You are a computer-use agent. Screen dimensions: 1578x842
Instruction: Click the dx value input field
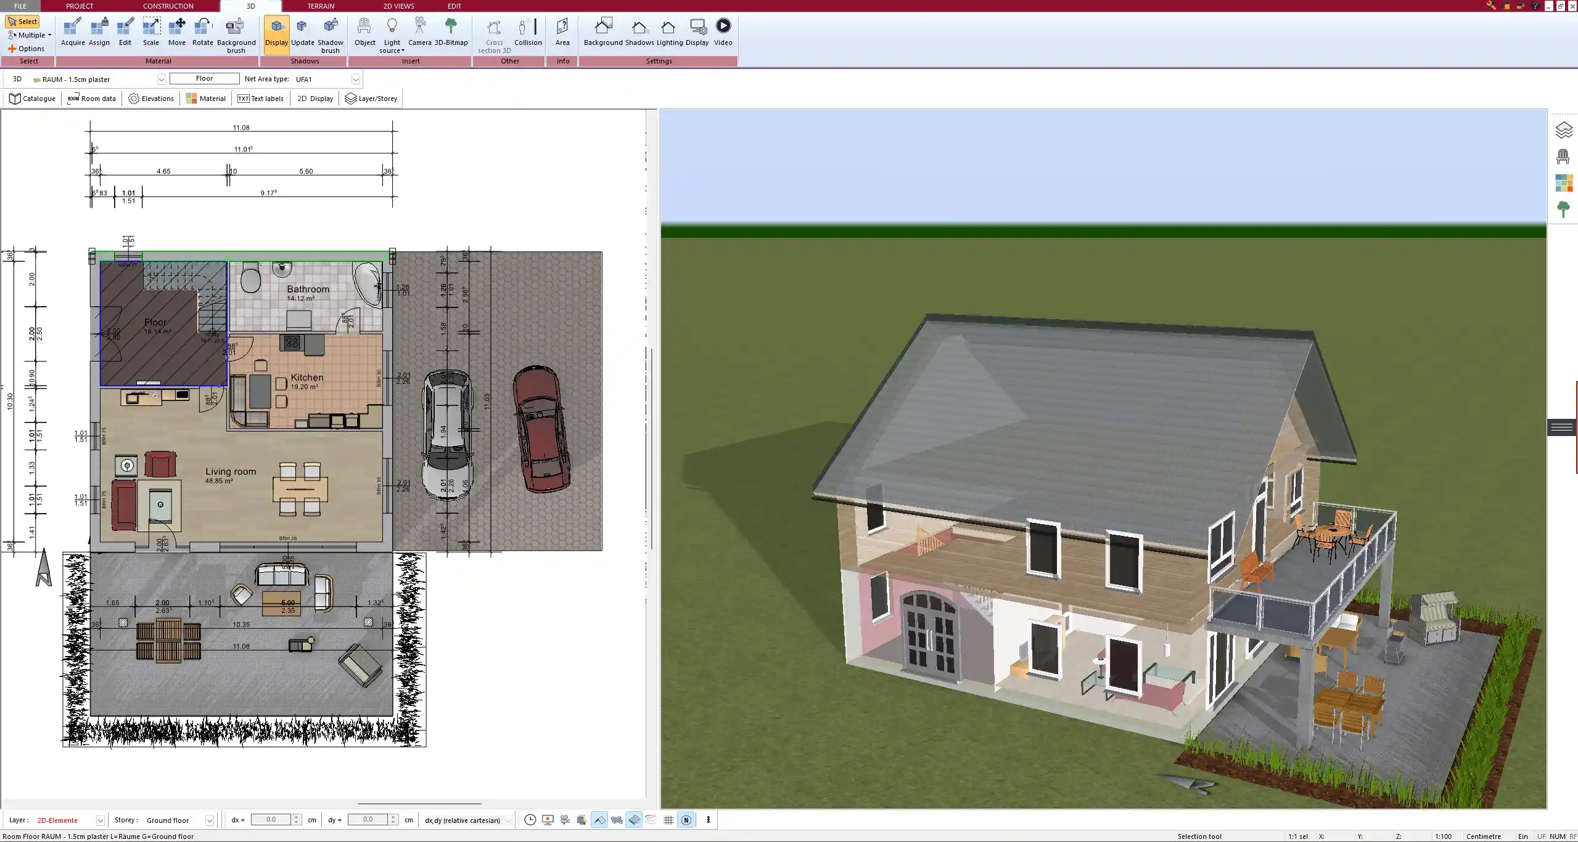[271, 820]
